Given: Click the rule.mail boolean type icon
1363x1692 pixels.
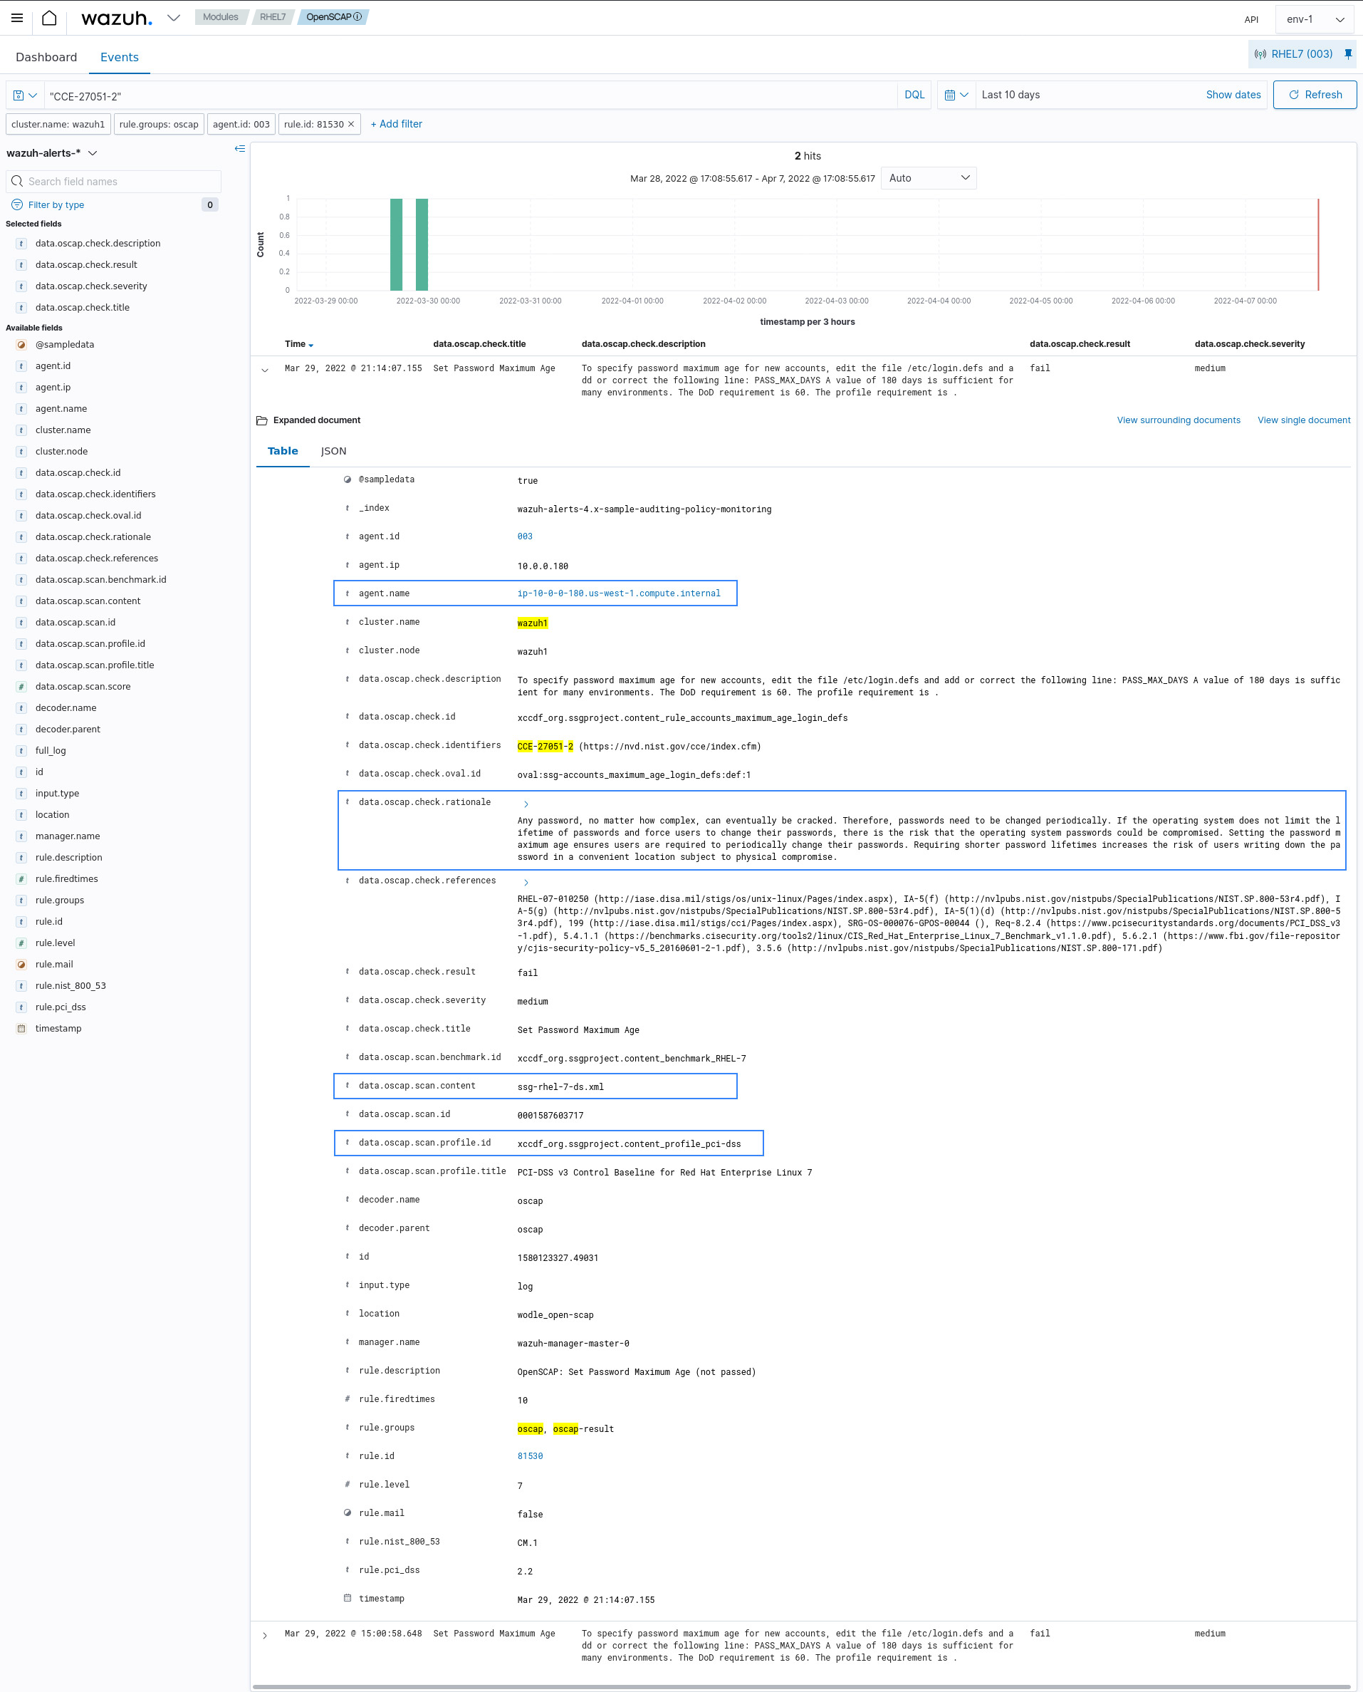Looking at the screenshot, I should click(x=21, y=965).
